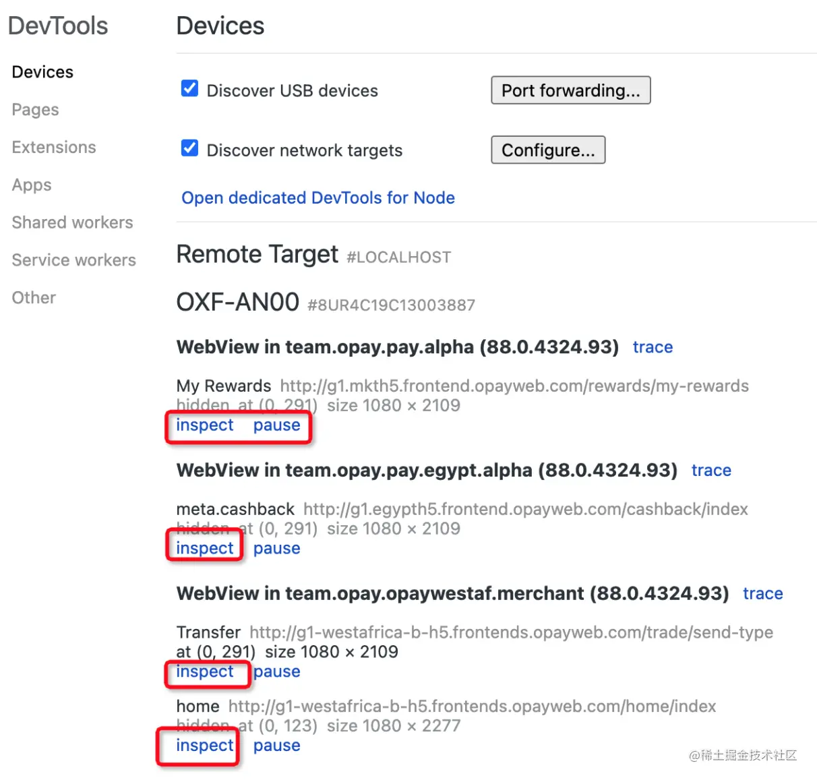Go to Service workers section
Image resolution: width=817 pixels, height=782 pixels.
click(x=73, y=260)
